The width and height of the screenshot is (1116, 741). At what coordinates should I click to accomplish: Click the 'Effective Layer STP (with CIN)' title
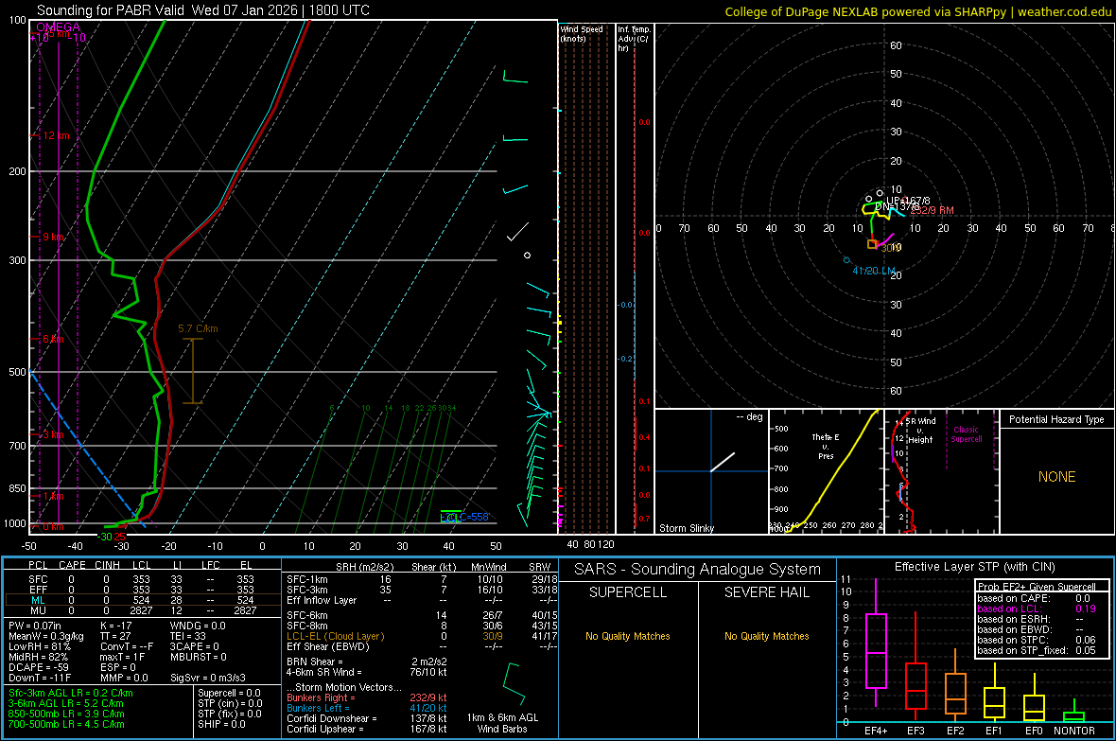point(974,567)
